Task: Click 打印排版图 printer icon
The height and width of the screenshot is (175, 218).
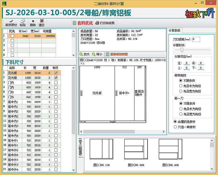Action: (x=97, y=23)
